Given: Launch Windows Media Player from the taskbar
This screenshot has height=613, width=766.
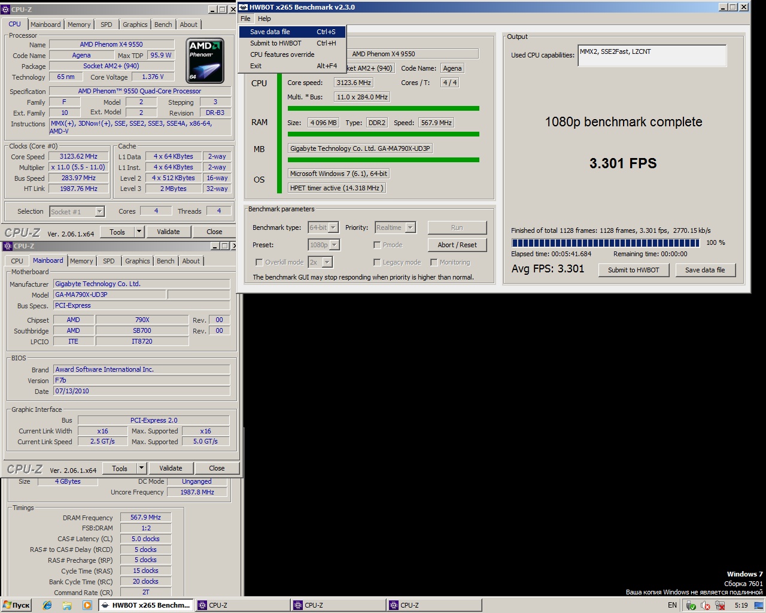Looking at the screenshot, I should pyautogui.click(x=87, y=605).
